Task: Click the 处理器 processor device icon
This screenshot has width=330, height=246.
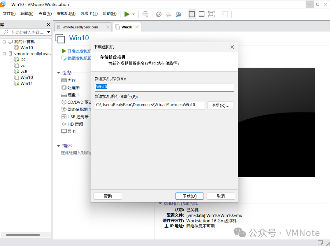Action: [x=64, y=87]
